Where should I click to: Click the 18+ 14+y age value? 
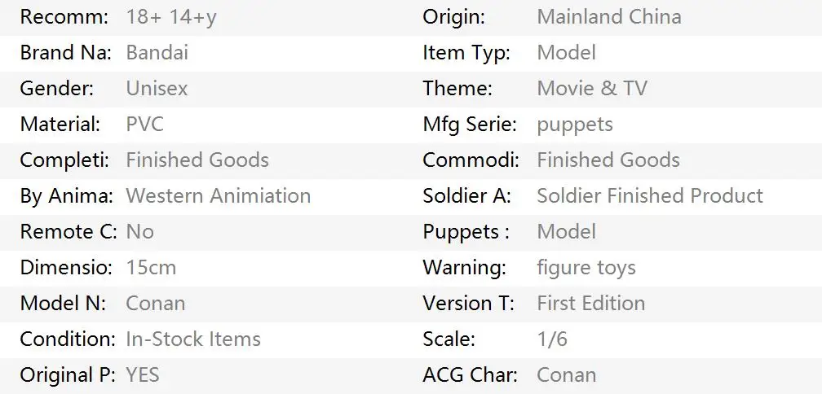171,18
